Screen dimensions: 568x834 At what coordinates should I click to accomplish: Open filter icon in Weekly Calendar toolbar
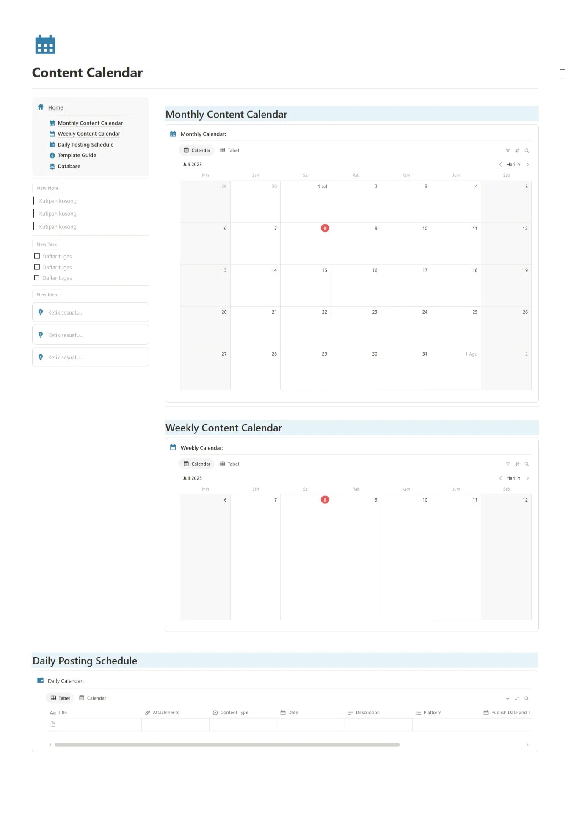(507, 464)
